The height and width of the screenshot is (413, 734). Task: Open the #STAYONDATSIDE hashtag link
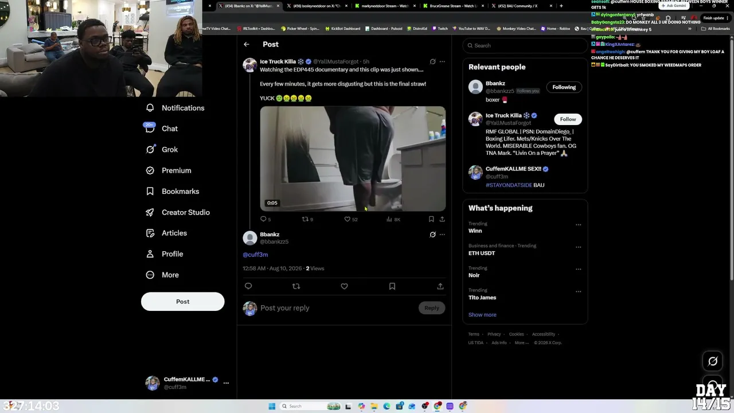(509, 185)
